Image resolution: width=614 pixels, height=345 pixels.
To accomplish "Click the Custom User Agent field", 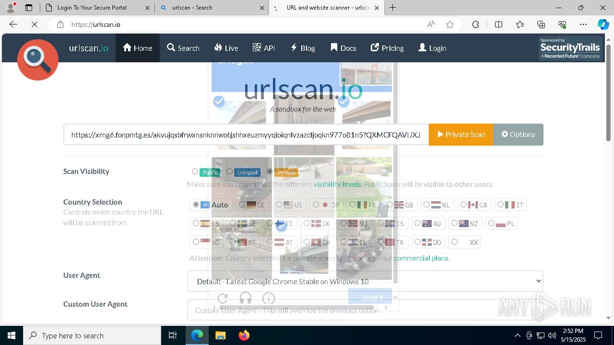I will tap(365, 310).
